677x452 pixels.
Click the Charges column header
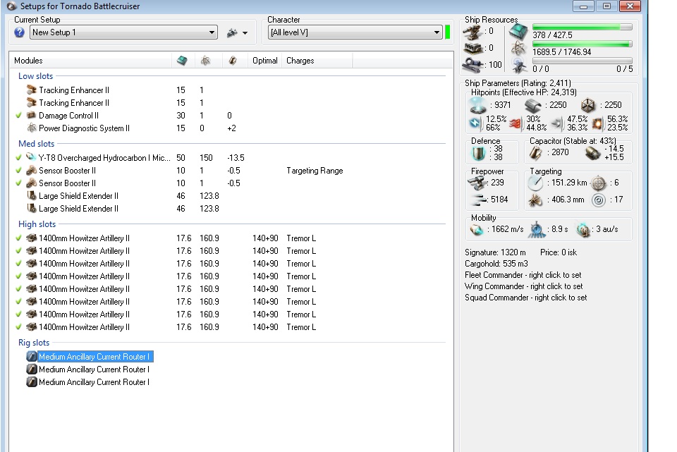(x=300, y=61)
